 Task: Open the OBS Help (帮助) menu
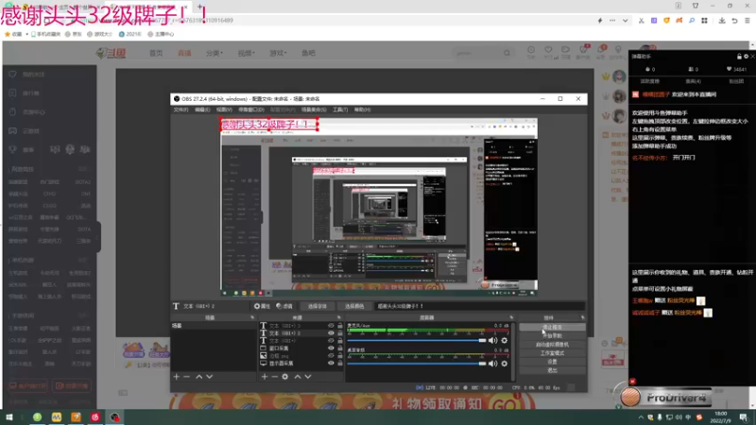click(363, 110)
